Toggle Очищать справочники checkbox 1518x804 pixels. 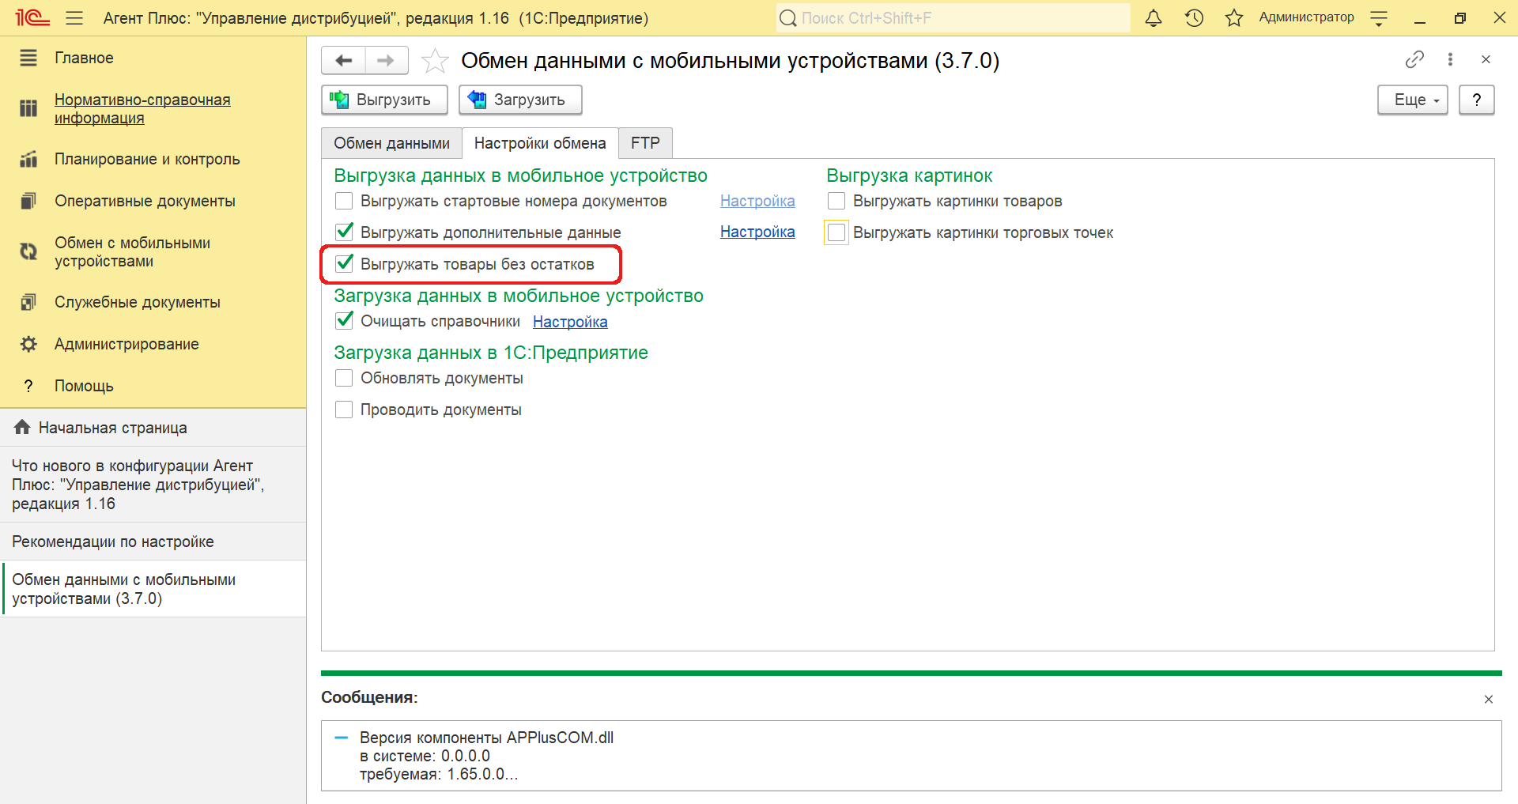344,320
